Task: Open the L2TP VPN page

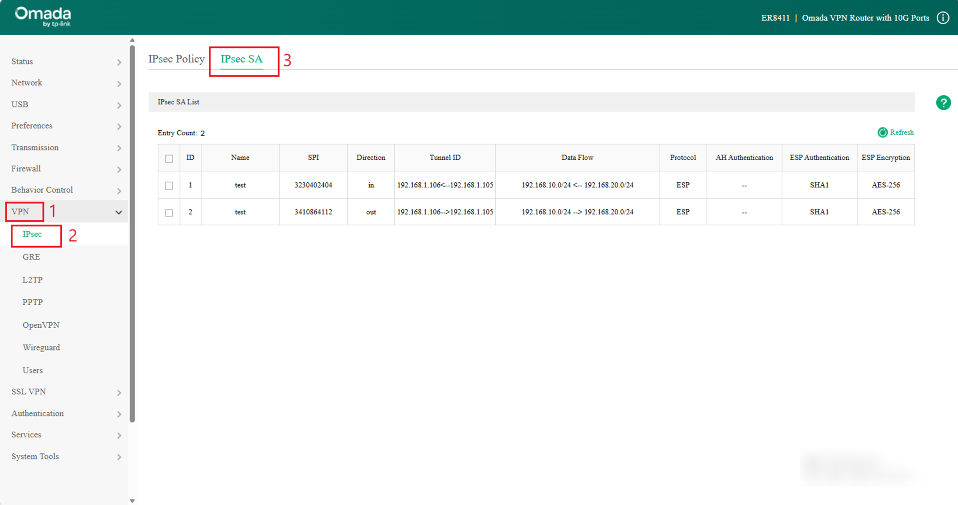Action: pos(32,280)
